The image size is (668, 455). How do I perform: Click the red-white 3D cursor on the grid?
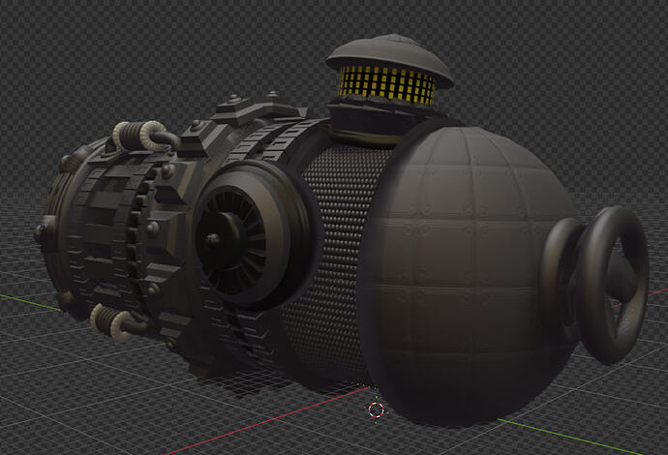pyautogui.click(x=377, y=409)
